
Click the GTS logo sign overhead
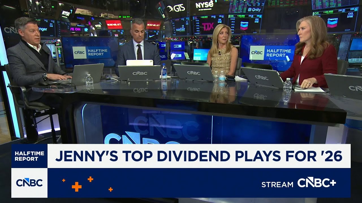pos(176,9)
